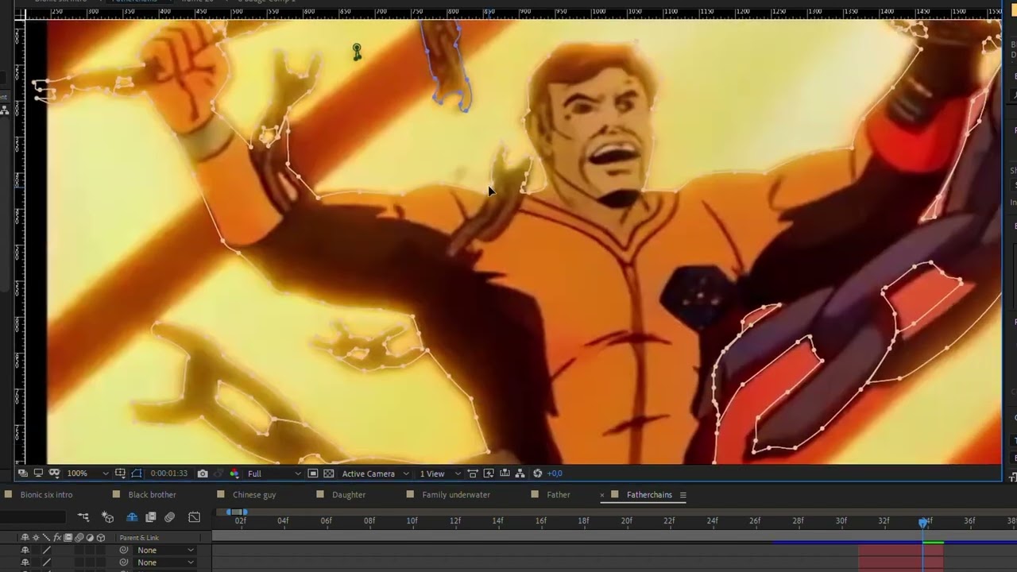
Task: Toggle Pixel Aspect Ratio Correction icon
Action: pos(473,473)
